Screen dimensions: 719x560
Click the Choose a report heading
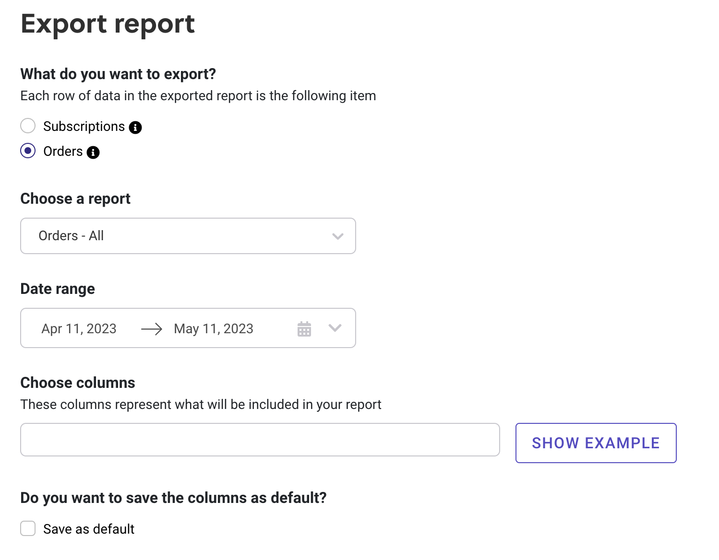coord(75,198)
